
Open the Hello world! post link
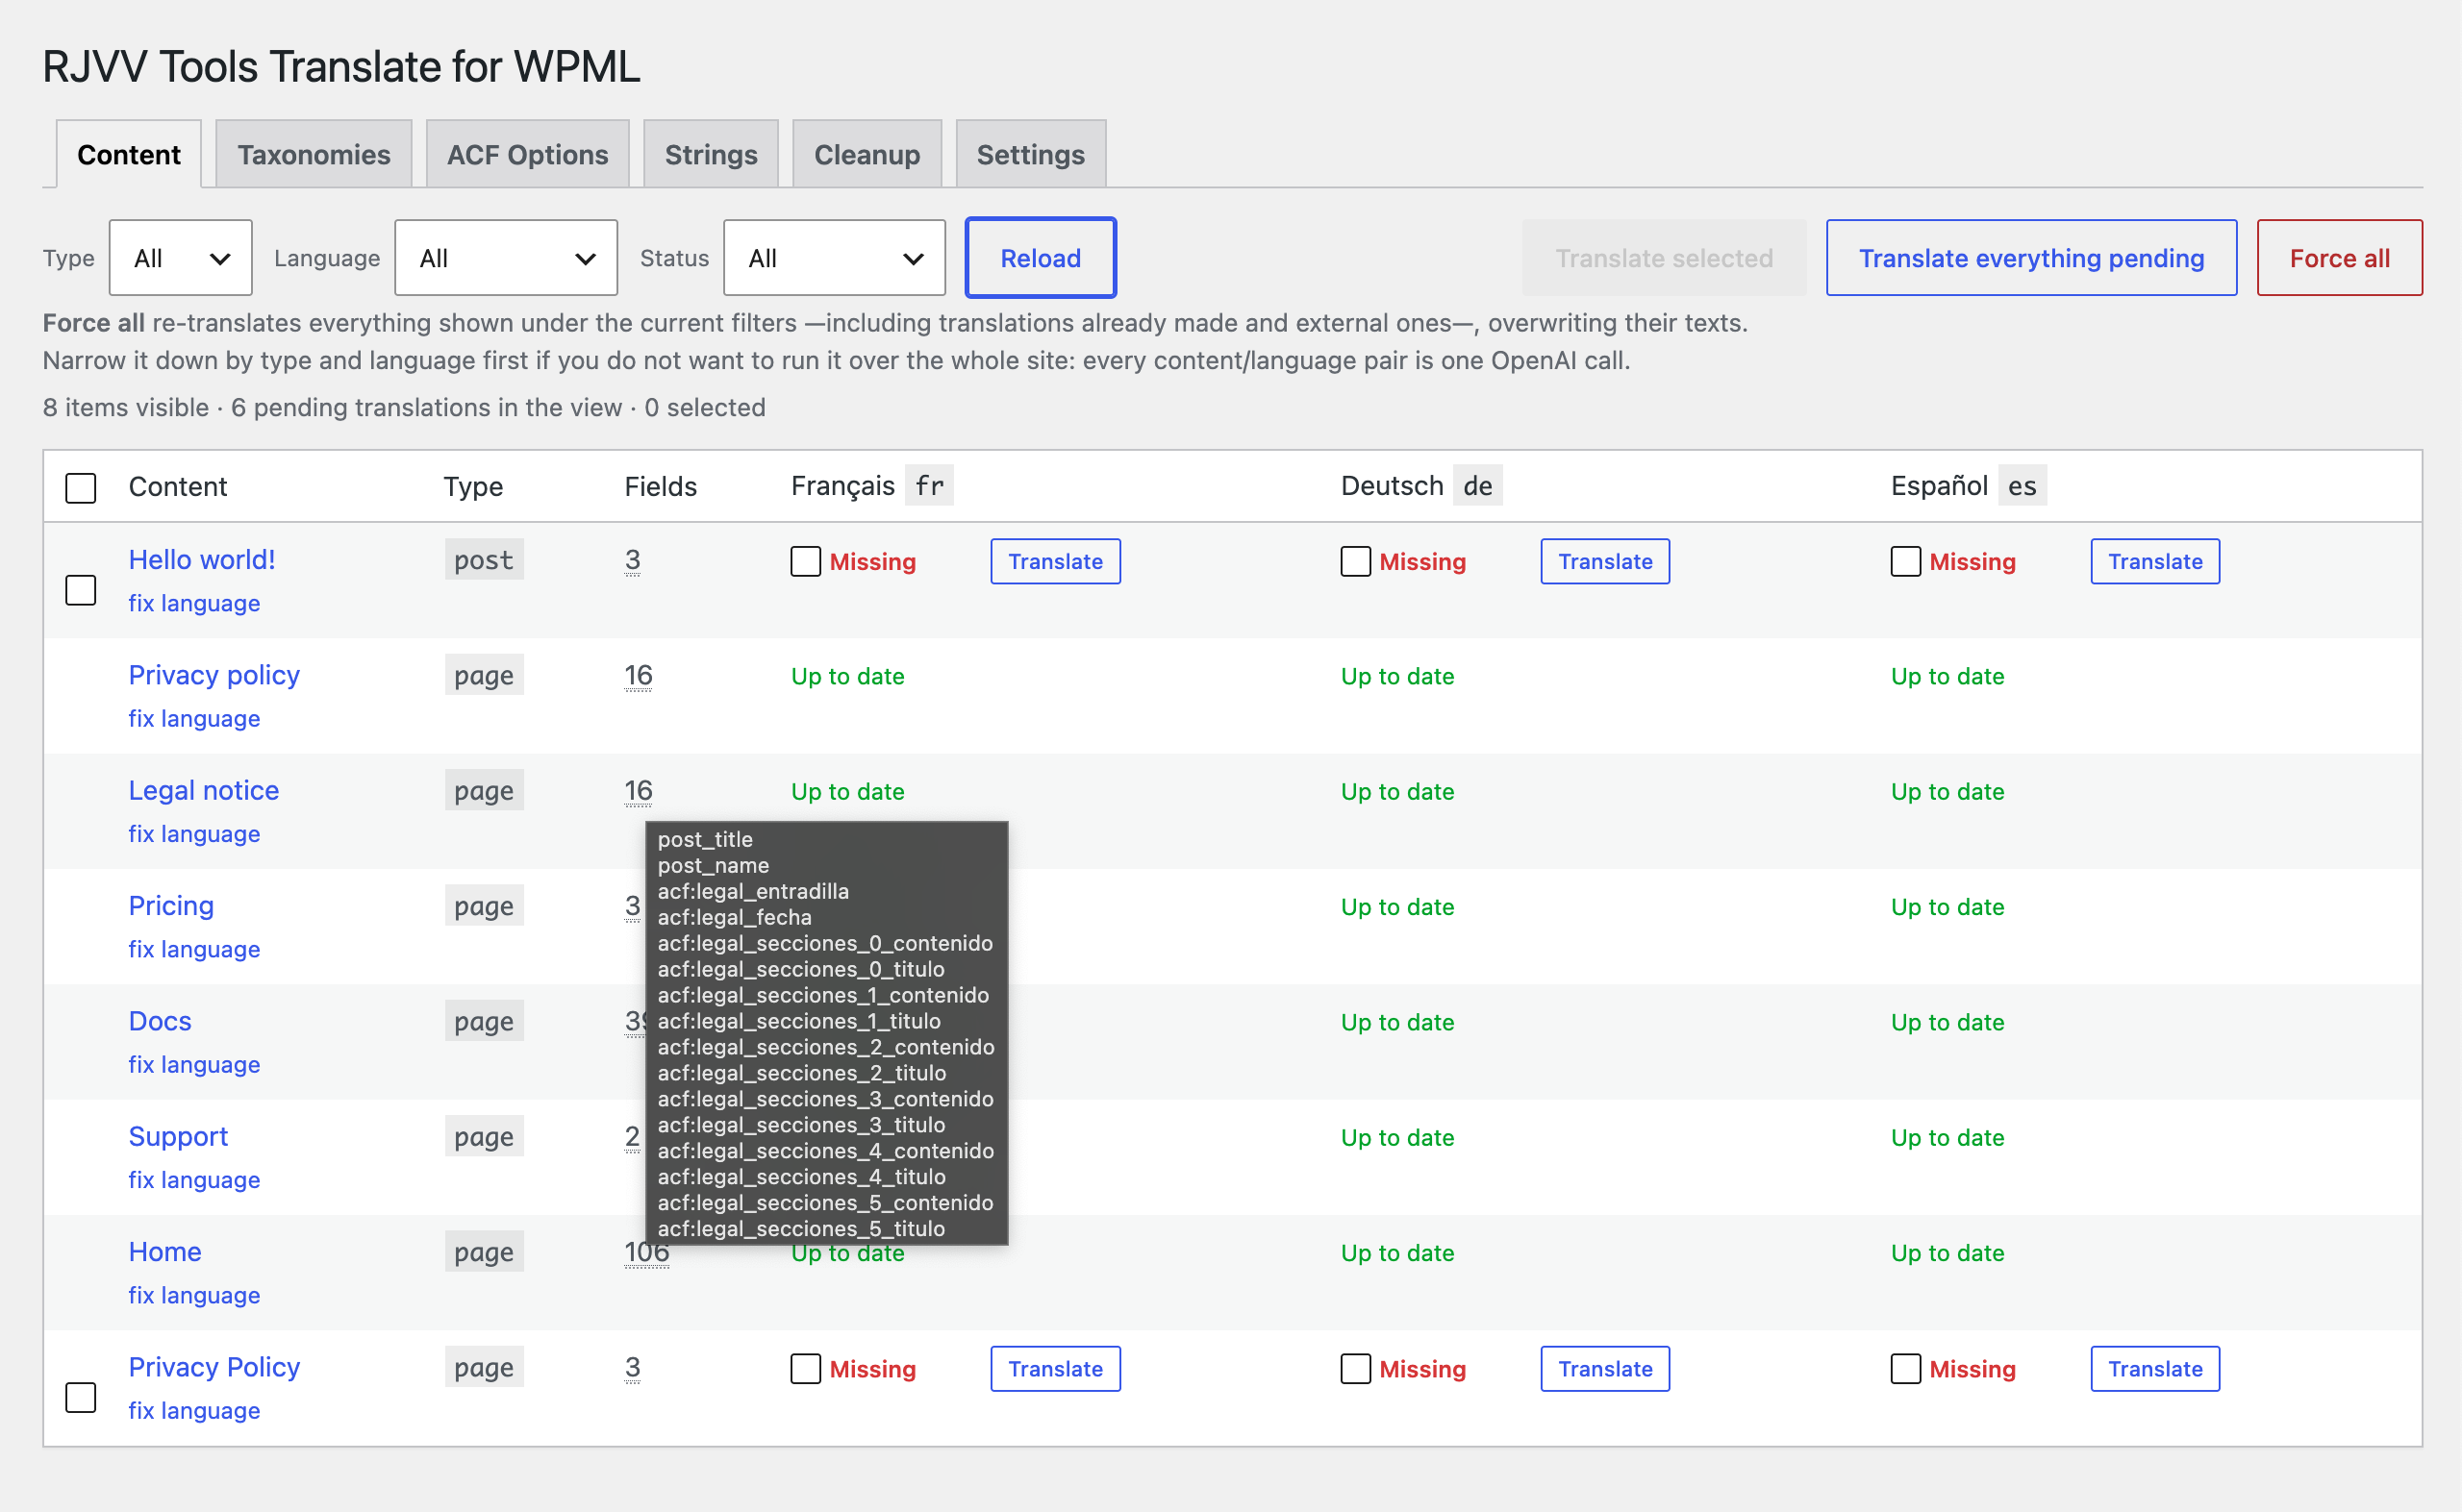point(202,559)
